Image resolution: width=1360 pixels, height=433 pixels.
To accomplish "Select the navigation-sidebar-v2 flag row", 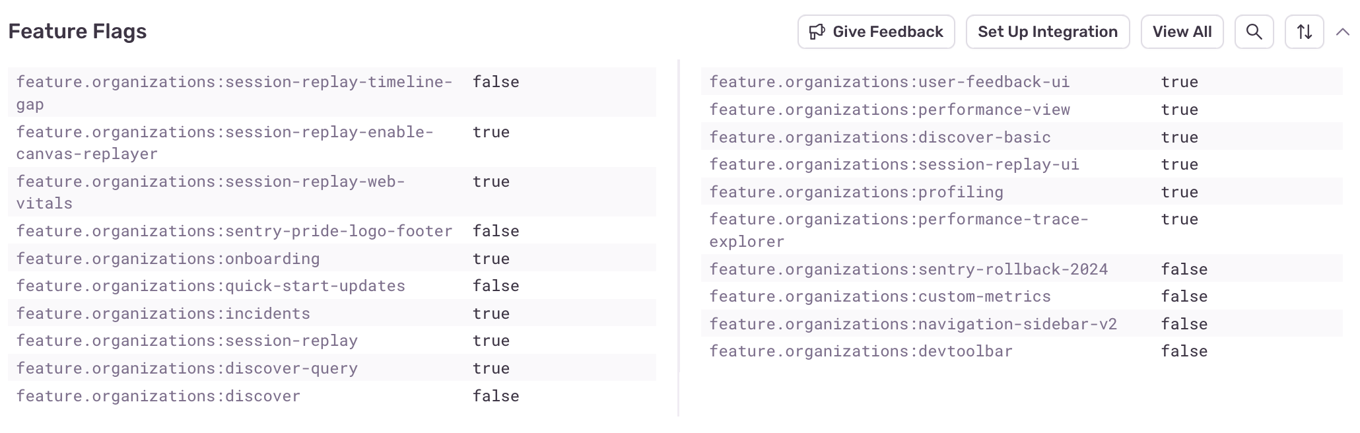I will coord(913,324).
